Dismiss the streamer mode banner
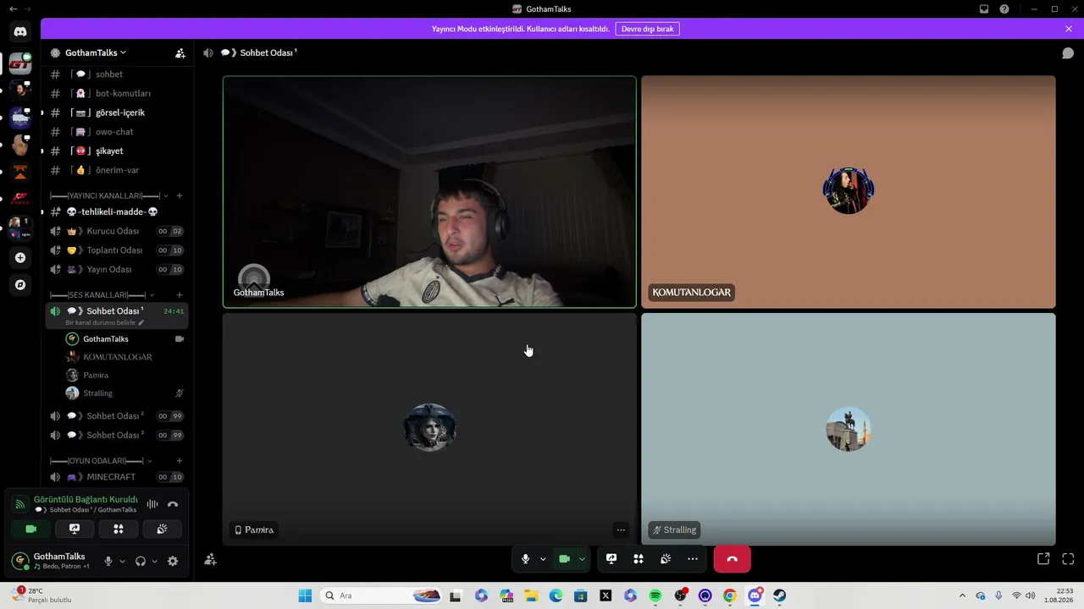This screenshot has width=1084, height=609. 1069,29
